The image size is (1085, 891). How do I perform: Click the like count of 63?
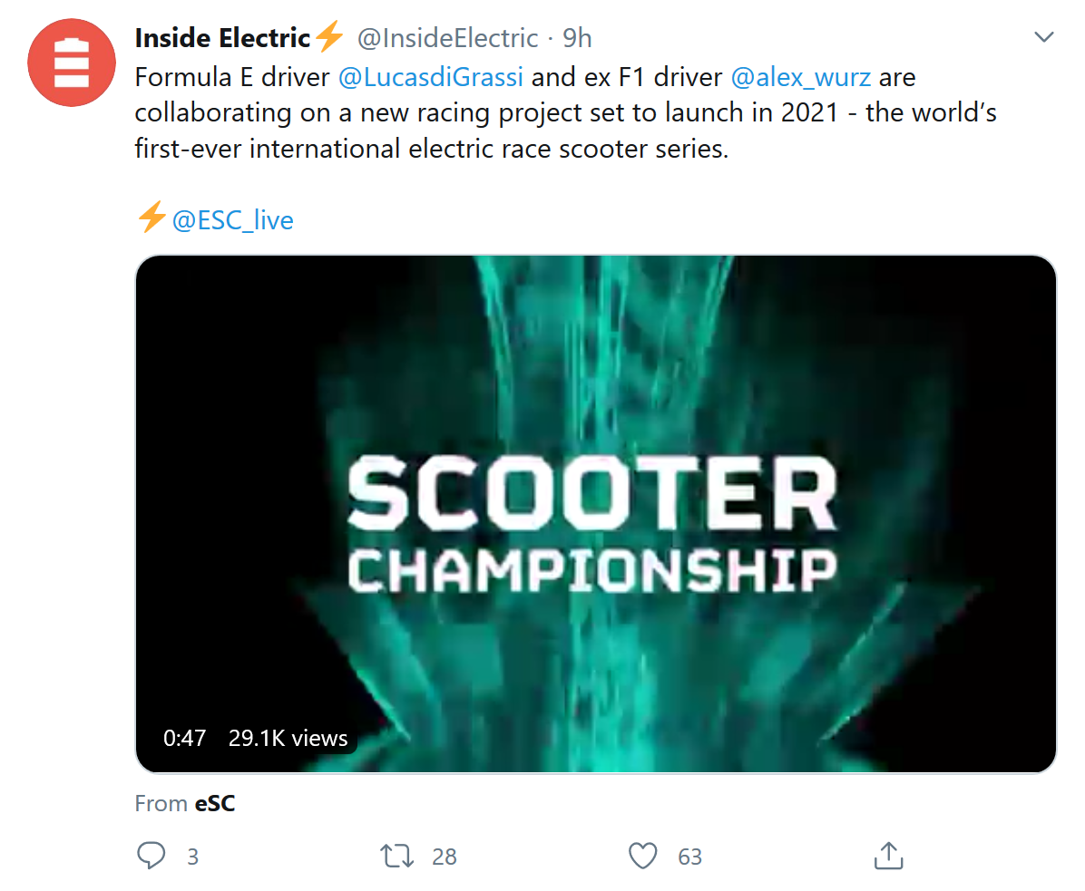tap(689, 857)
